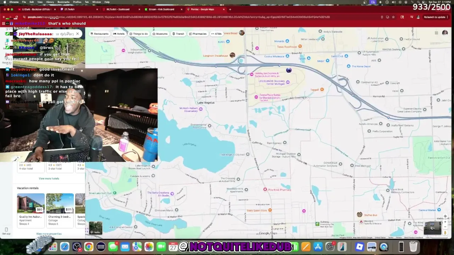Click the show your location button

445,216
